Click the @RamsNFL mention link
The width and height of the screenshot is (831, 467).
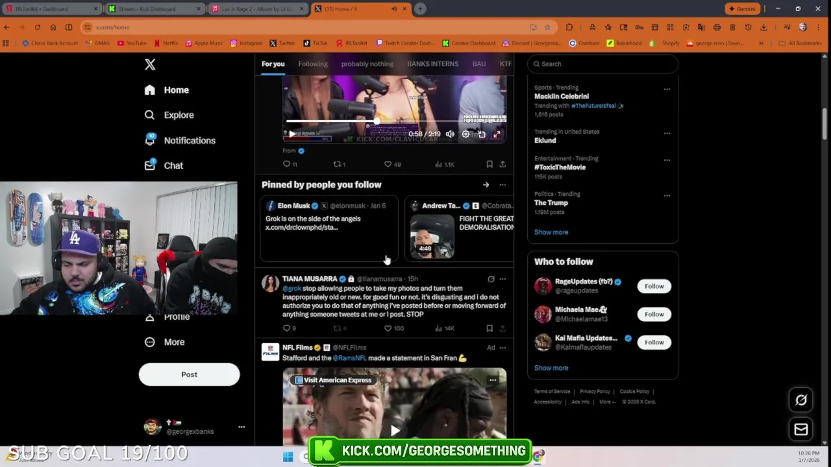coord(349,358)
